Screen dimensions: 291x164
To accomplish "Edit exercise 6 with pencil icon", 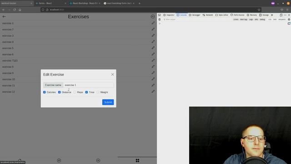I will pos(153,54).
